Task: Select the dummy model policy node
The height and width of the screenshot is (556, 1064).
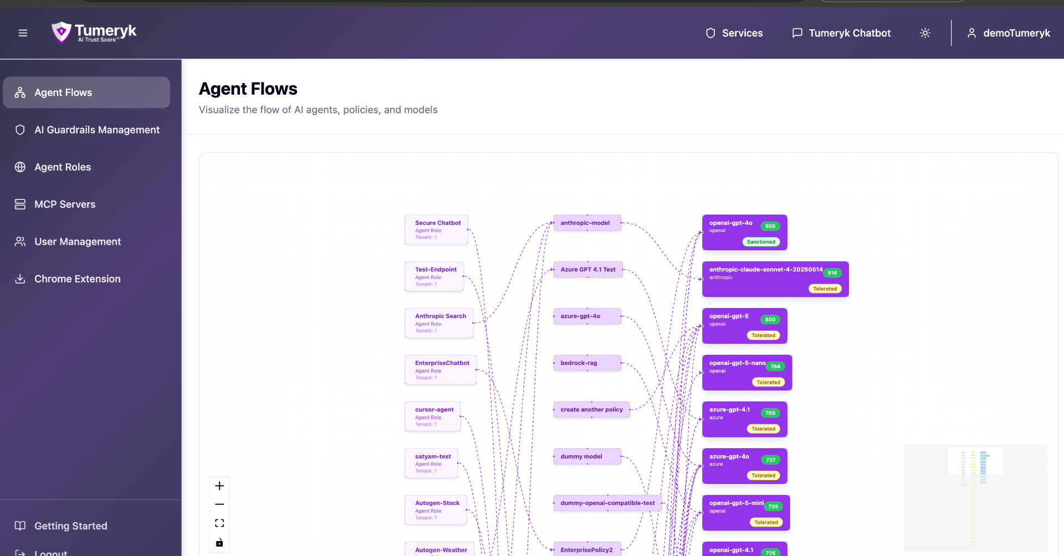Action: point(587,456)
